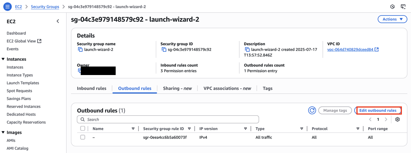Go to Security Groups breadcrumb link
411x153 pixels.
(x=45, y=7)
